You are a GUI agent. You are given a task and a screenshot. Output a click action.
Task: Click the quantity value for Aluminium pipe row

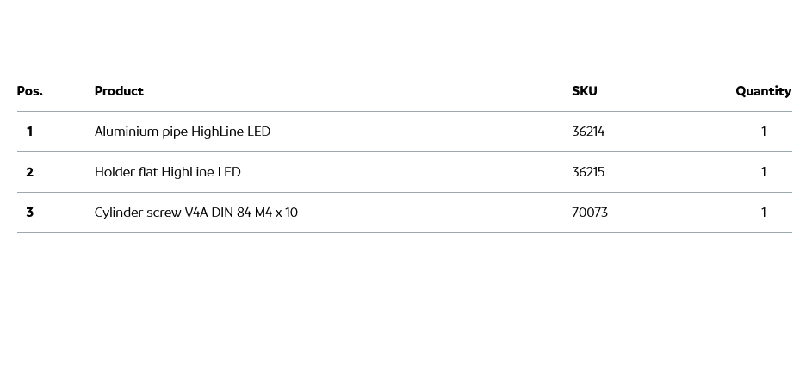click(763, 132)
